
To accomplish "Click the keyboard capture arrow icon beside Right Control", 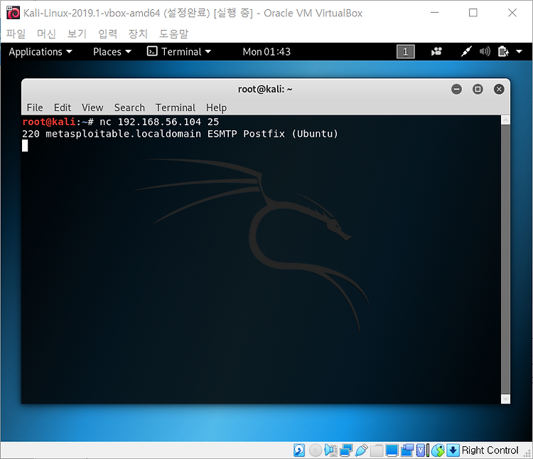I will point(453,450).
